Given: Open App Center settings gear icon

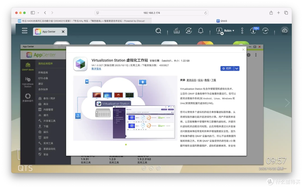Looking at the screenshot, I should 249,55.
